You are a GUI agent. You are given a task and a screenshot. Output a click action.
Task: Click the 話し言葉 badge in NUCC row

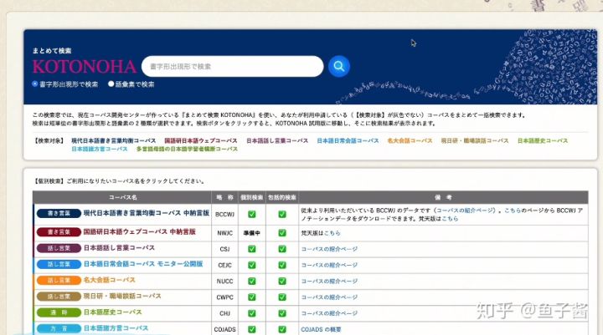tap(59, 281)
